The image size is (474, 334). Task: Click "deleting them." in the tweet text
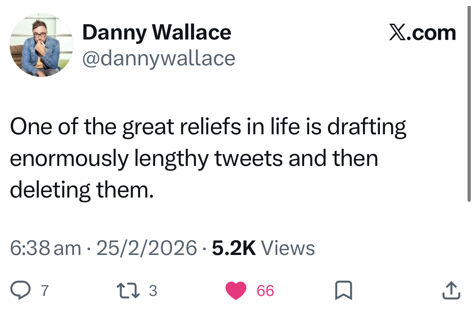pyautogui.click(x=82, y=190)
